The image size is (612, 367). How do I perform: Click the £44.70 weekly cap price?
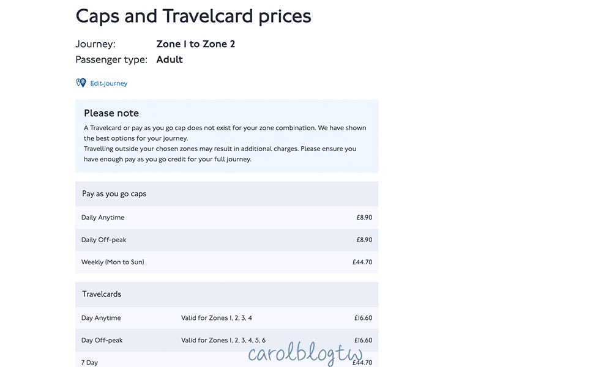tap(362, 262)
